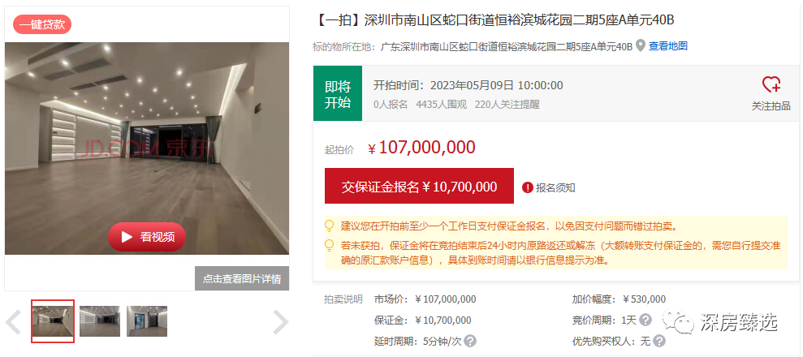Click the main property photo
Viewport: 803px width, 357px height.
pyautogui.click(x=147, y=148)
